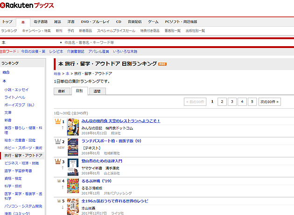
Task: Click キャンペーン・特集 in the sub navigation
Action: (36, 31)
